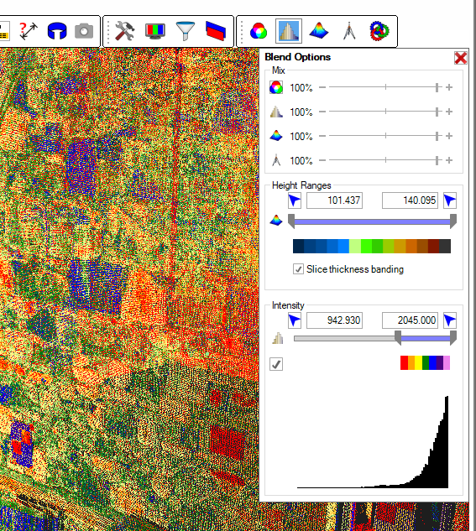Click the multicolor gear settings icon
Viewport: 476px width, 531px height.
379,31
